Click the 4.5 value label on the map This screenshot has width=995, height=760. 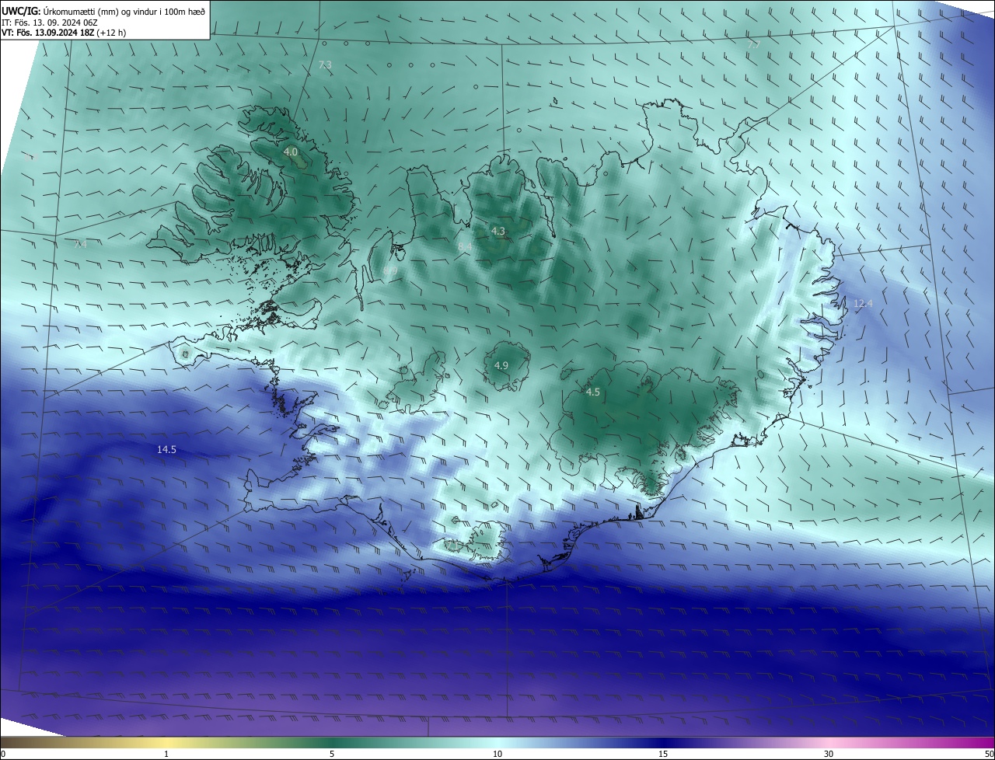[x=593, y=392]
